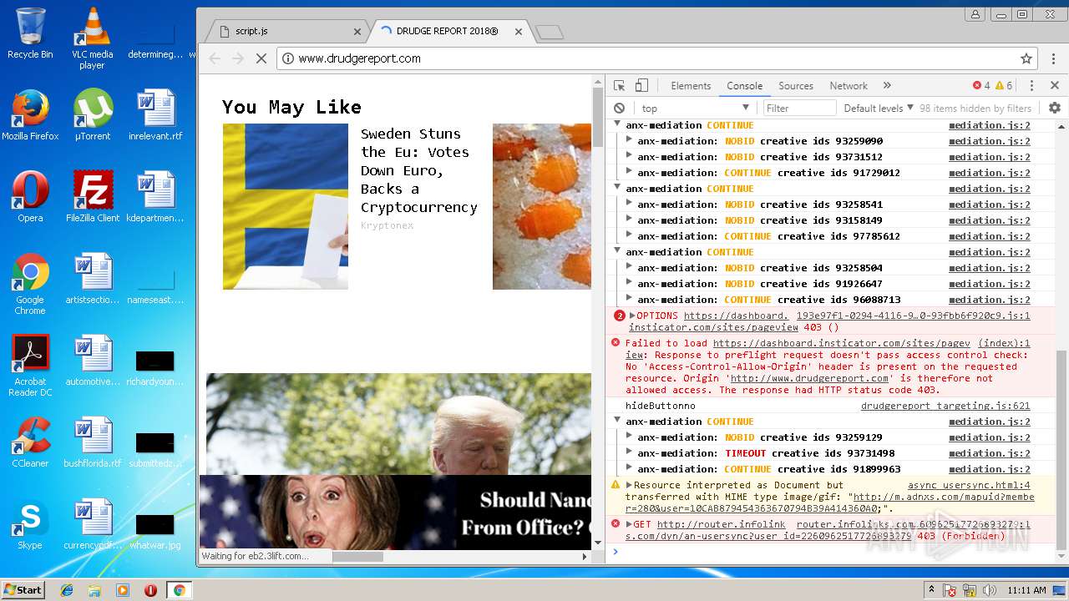Expand the TIMEOUT creative ids 93731498 entry
Screen dimensions: 1069x601
click(x=629, y=453)
